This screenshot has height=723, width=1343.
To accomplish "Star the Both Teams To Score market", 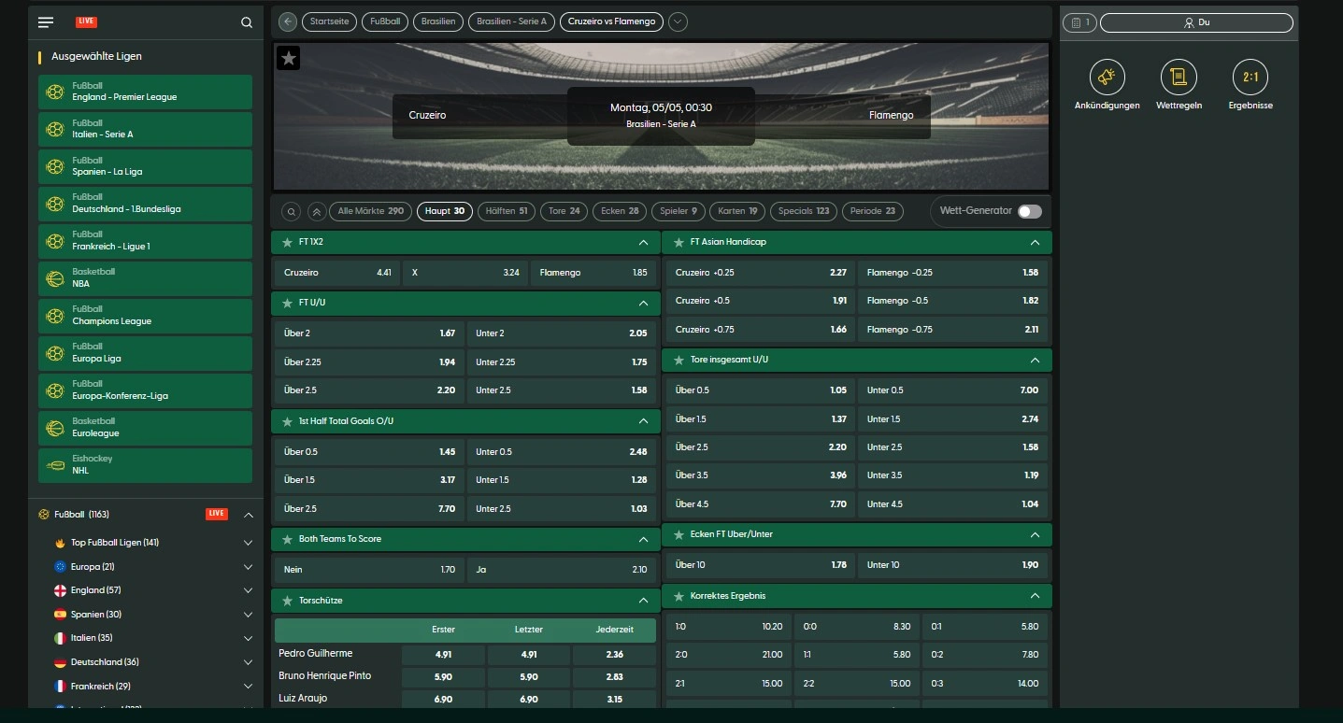I will (x=287, y=539).
